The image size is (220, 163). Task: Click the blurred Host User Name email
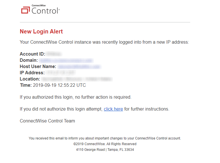[79, 67]
